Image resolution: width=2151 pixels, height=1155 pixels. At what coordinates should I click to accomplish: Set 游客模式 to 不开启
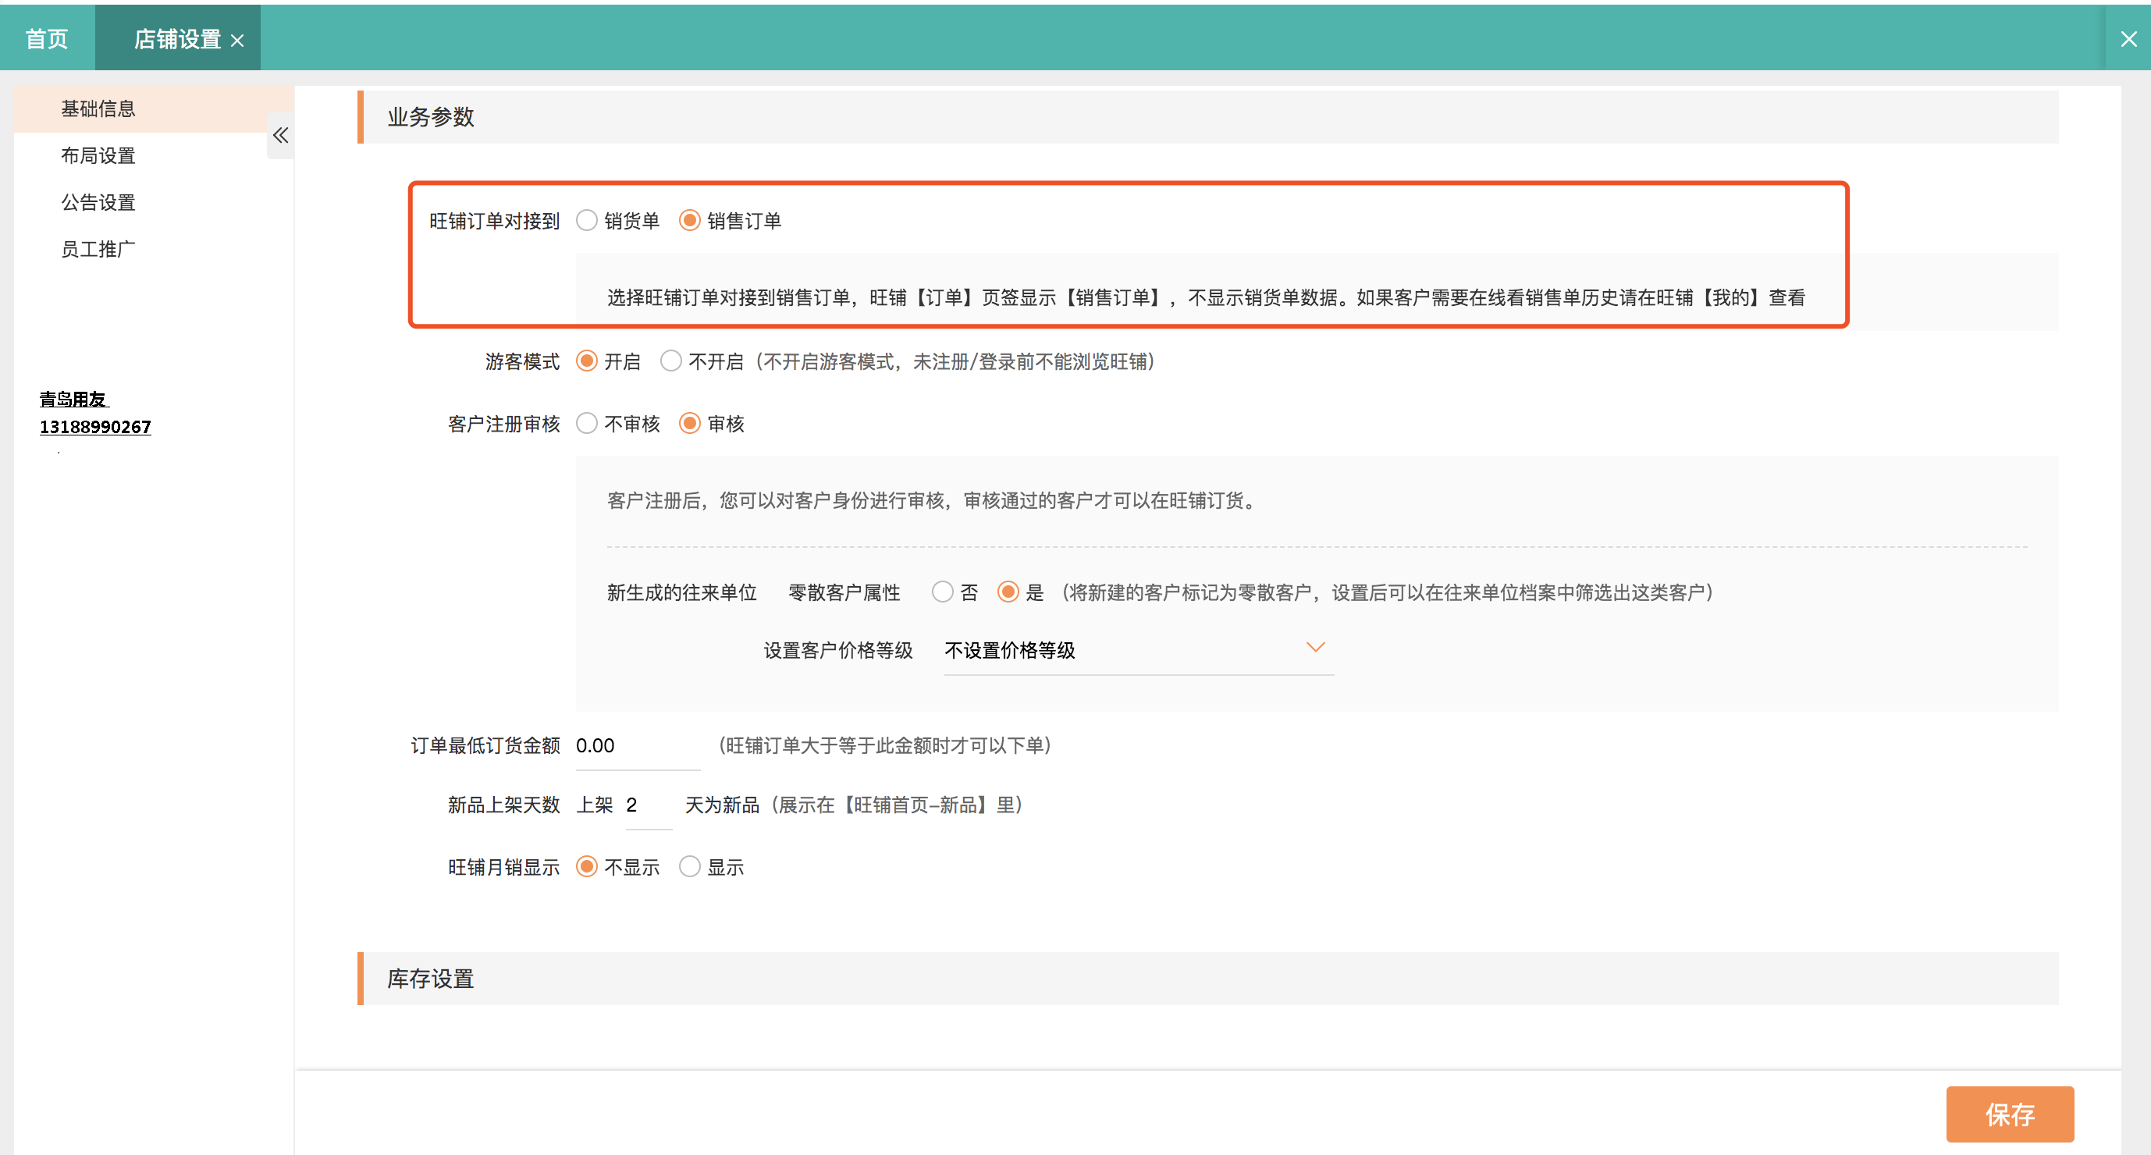[670, 361]
